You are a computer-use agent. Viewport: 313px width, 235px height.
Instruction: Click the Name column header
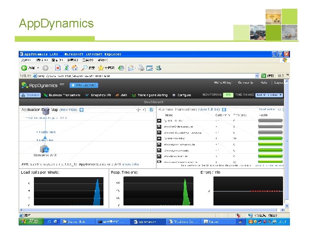(x=169, y=115)
